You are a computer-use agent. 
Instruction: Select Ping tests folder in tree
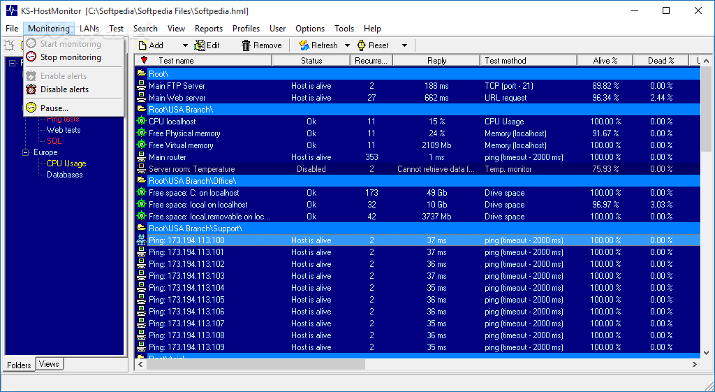(x=63, y=119)
